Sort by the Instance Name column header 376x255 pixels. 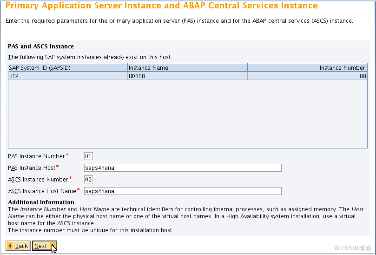[187, 68]
